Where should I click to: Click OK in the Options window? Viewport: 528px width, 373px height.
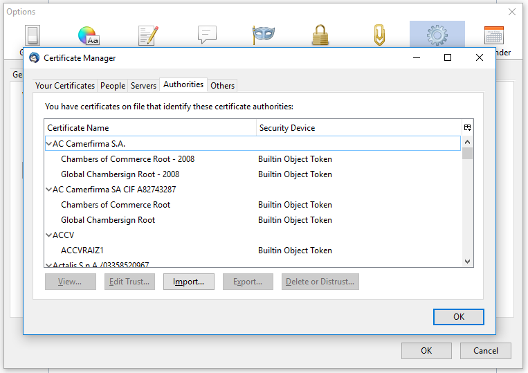coord(426,351)
